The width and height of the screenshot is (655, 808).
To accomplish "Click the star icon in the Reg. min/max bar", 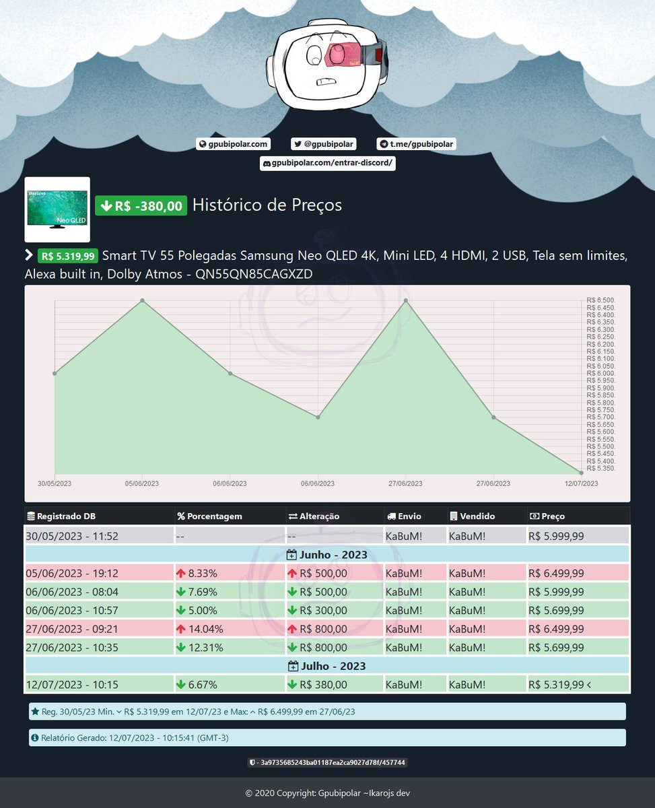I will (x=35, y=712).
